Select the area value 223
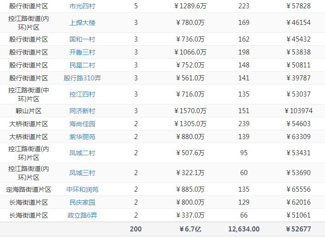The width and height of the screenshot is (325, 237). coord(244,6)
